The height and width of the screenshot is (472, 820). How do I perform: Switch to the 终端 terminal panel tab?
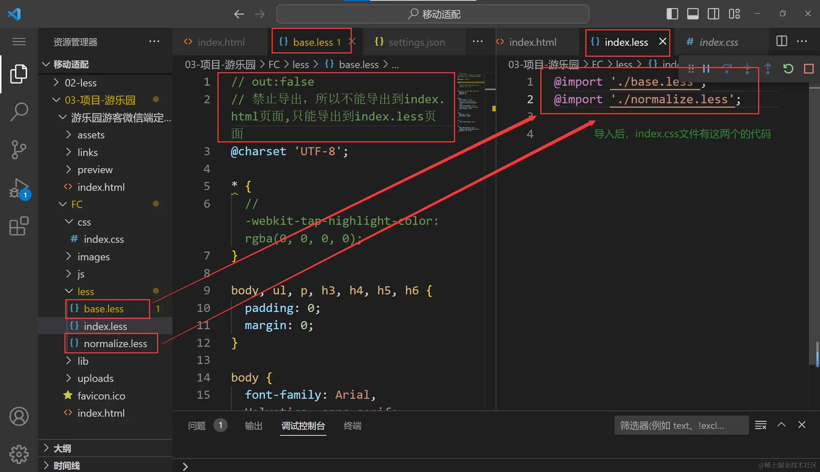point(352,425)
